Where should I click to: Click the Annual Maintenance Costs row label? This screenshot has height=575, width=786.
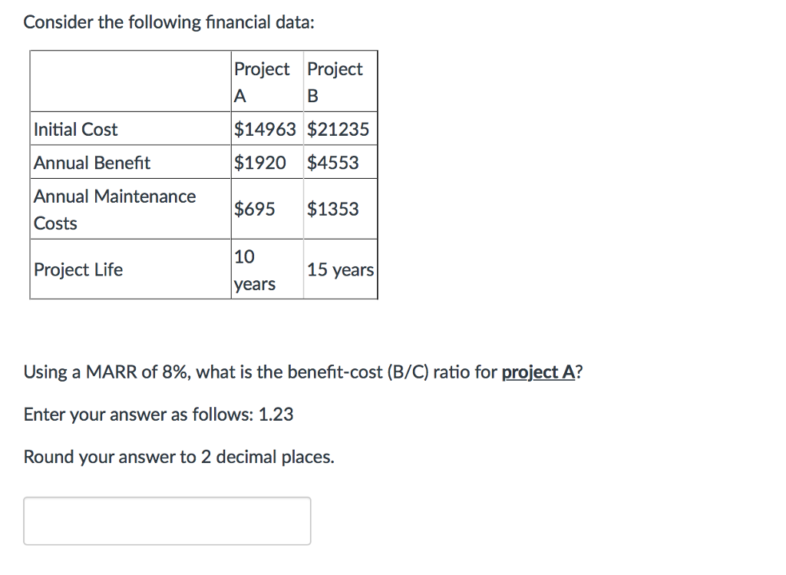tap(114, 209)
